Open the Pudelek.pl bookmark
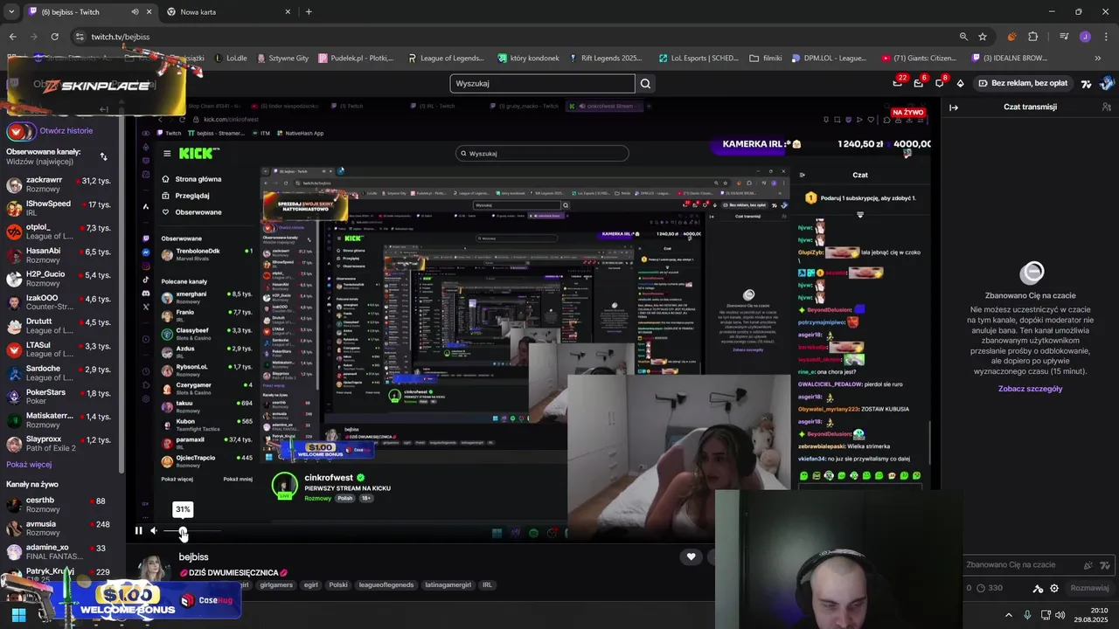The width and height of the screenshot is (1119, 629). (x=355, y=59)
